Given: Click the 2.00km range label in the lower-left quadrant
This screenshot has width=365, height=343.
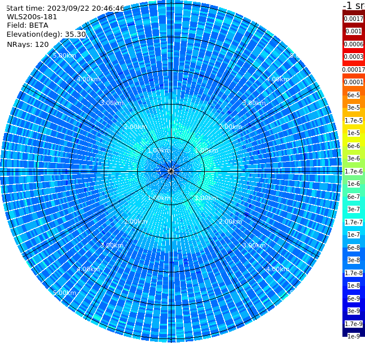Looking at the screenshot, I should 136,222.
